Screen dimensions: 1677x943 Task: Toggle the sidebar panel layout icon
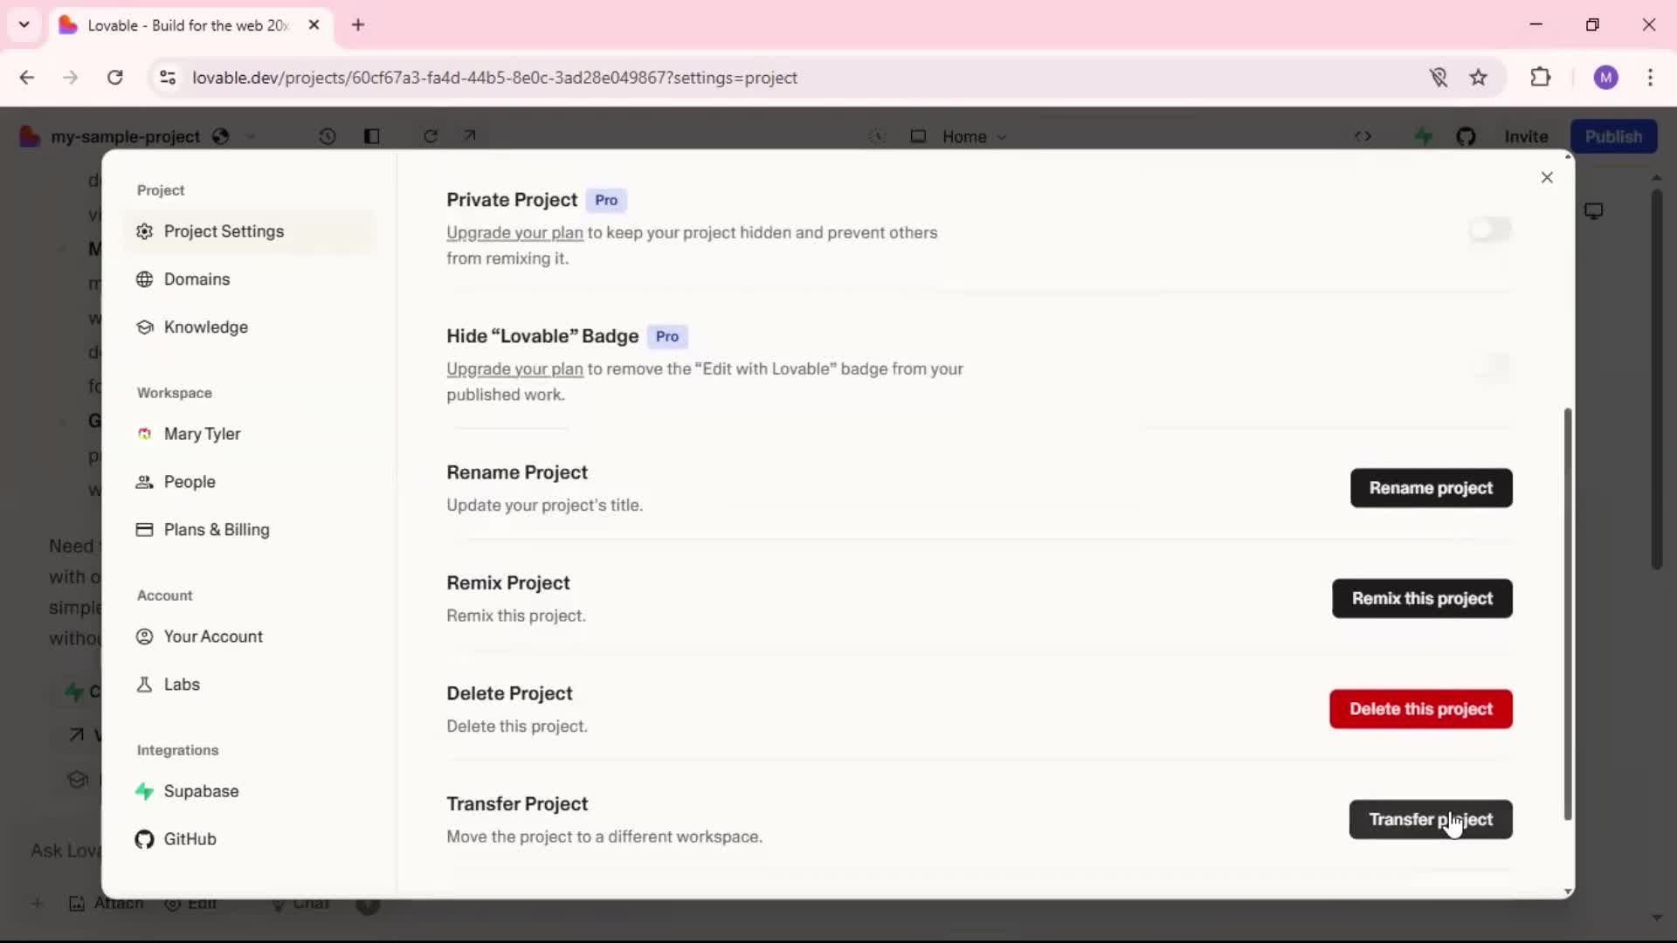tap(372, 136)
